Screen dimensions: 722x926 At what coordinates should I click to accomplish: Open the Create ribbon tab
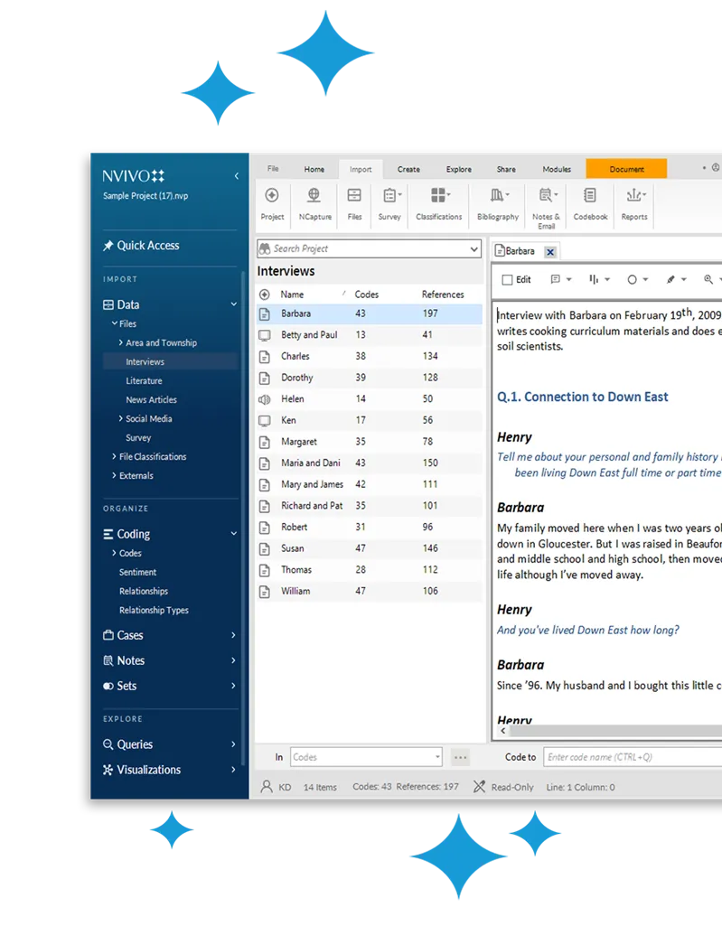[x=408, y=169]
